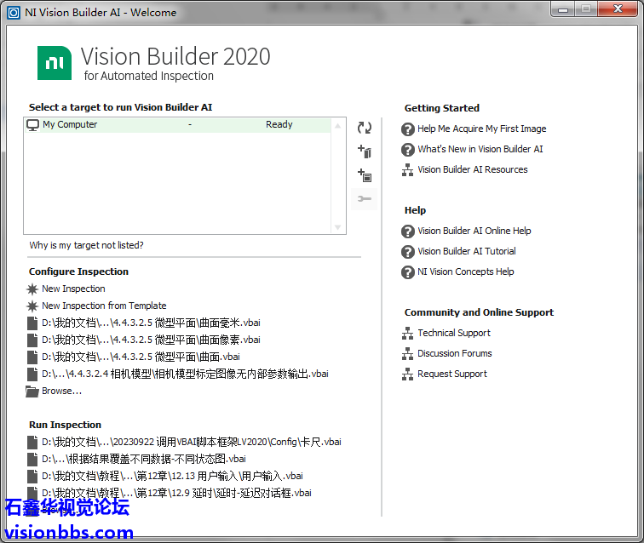The image size is (644, 543).
Task: Run inspection 卡尺.vbai
Action: click(x=192, y=442)
